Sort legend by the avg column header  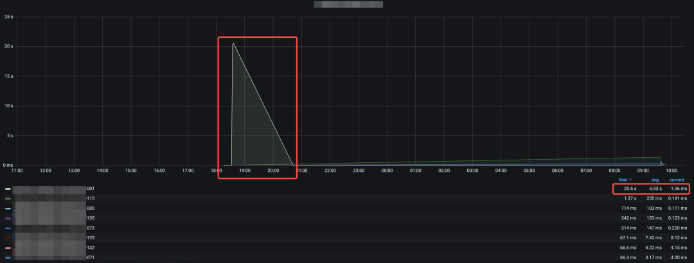tap(655, 180)
